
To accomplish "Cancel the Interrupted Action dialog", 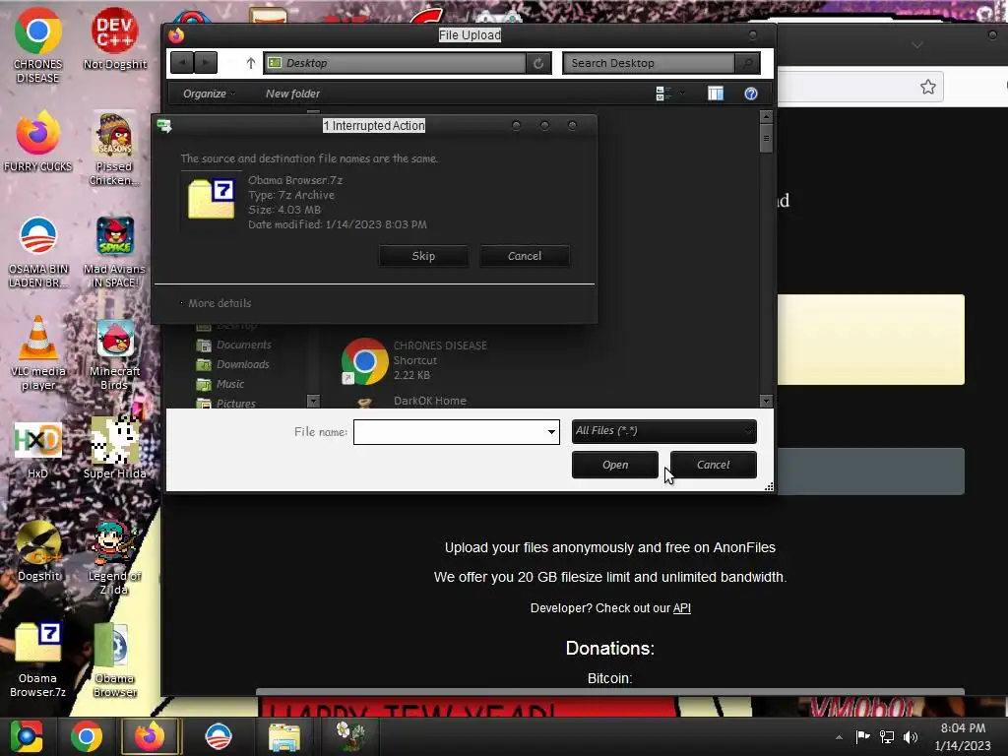I will [525, 256].
